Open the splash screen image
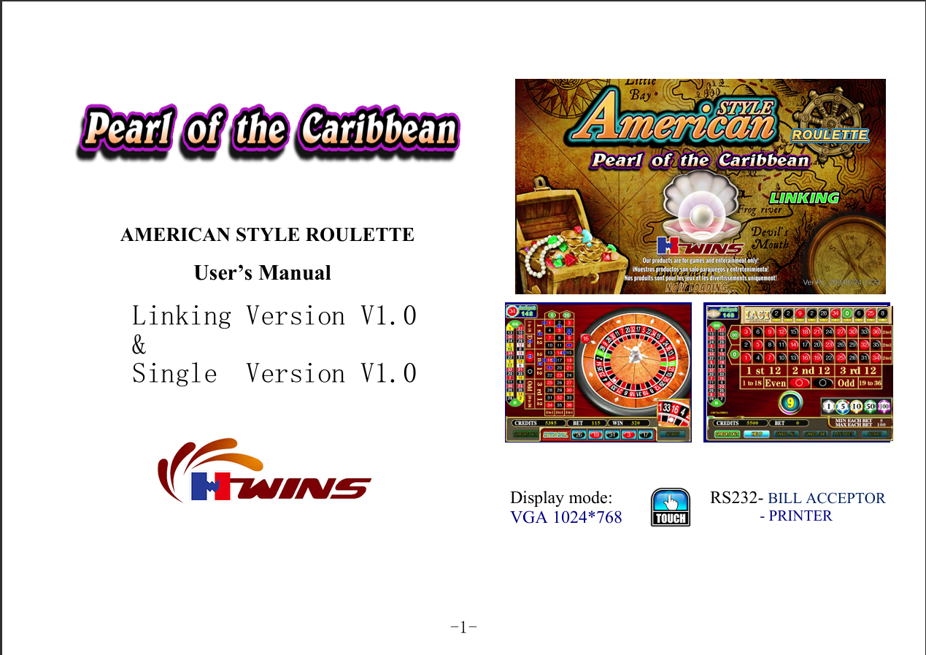Viewport: 926px width, 655px height. [x=701, y=186]
